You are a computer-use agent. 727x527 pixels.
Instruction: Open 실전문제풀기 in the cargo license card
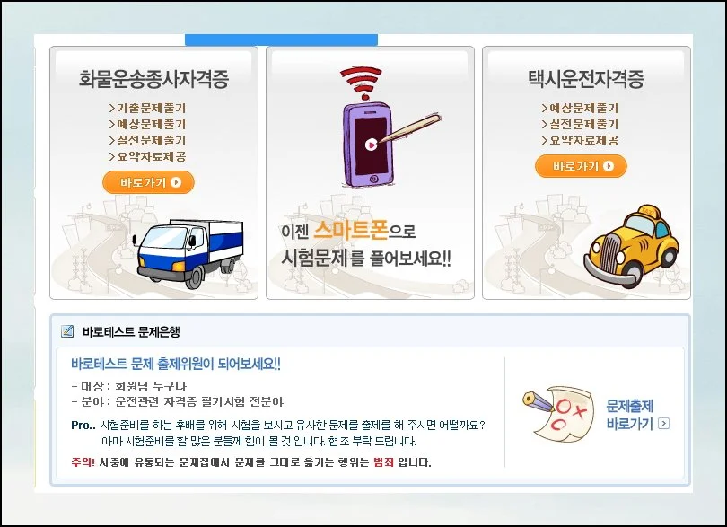tap(147, 140)
